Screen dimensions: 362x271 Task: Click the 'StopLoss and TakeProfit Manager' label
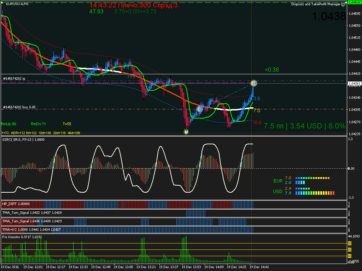(x=316, y=4)
